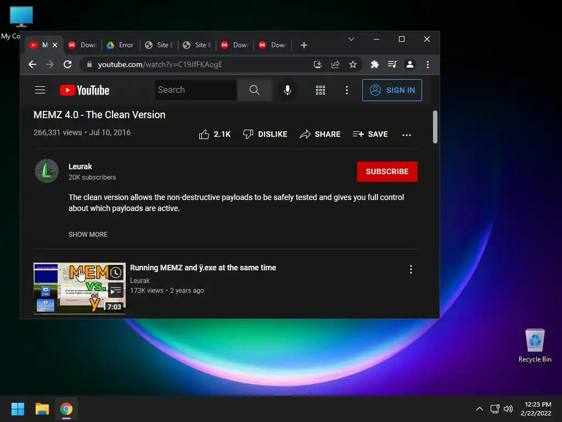This screenshot has height=422, width=562.
Task: Click the YouTube search magnifier button
Action: click(x=255, y=90)
